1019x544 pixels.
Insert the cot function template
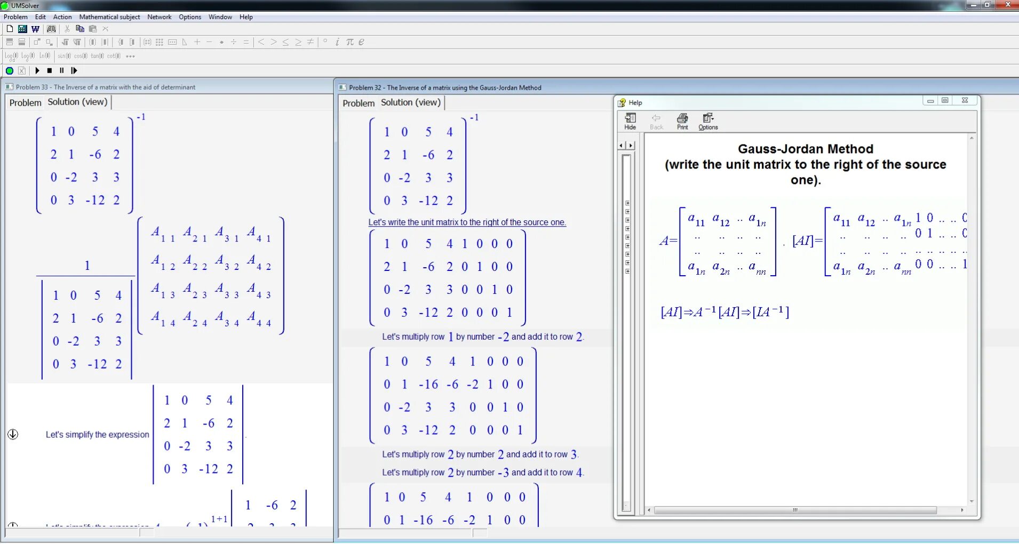point(114,56)
